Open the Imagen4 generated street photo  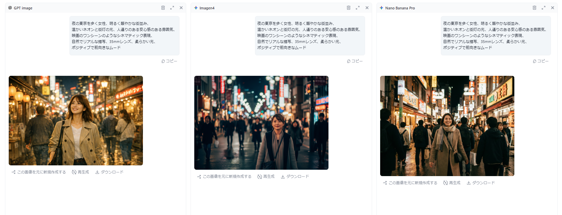261,122
